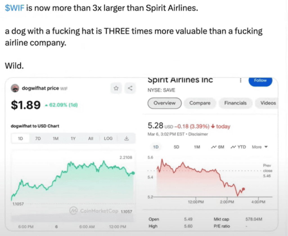This screenshot has width=288, height=236.
Task: Select the 1D range on dogwifhat chart
Action: [21, 139]
